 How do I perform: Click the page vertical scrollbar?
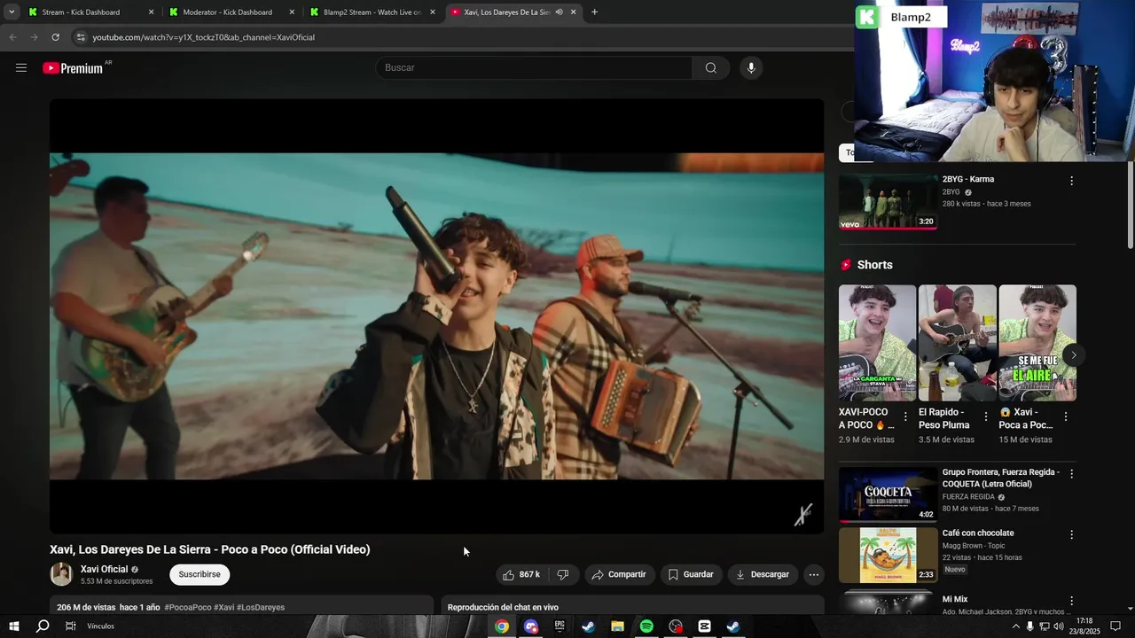pos(1130,204)
